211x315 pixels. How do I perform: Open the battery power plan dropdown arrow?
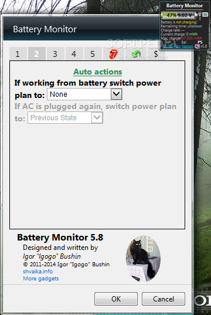tap(117, 94)
